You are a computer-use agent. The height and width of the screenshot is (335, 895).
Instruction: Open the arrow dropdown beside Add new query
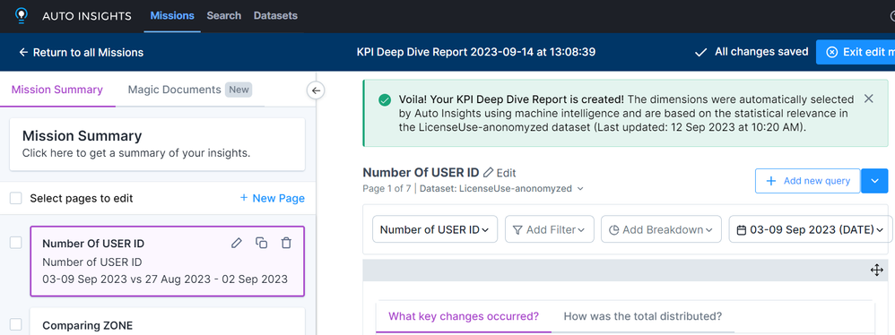pyautogui.click(x=874, y=181)
